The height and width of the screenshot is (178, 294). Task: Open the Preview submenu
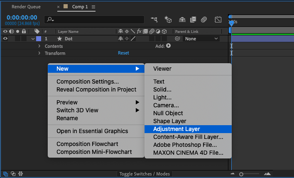point(96,102)
